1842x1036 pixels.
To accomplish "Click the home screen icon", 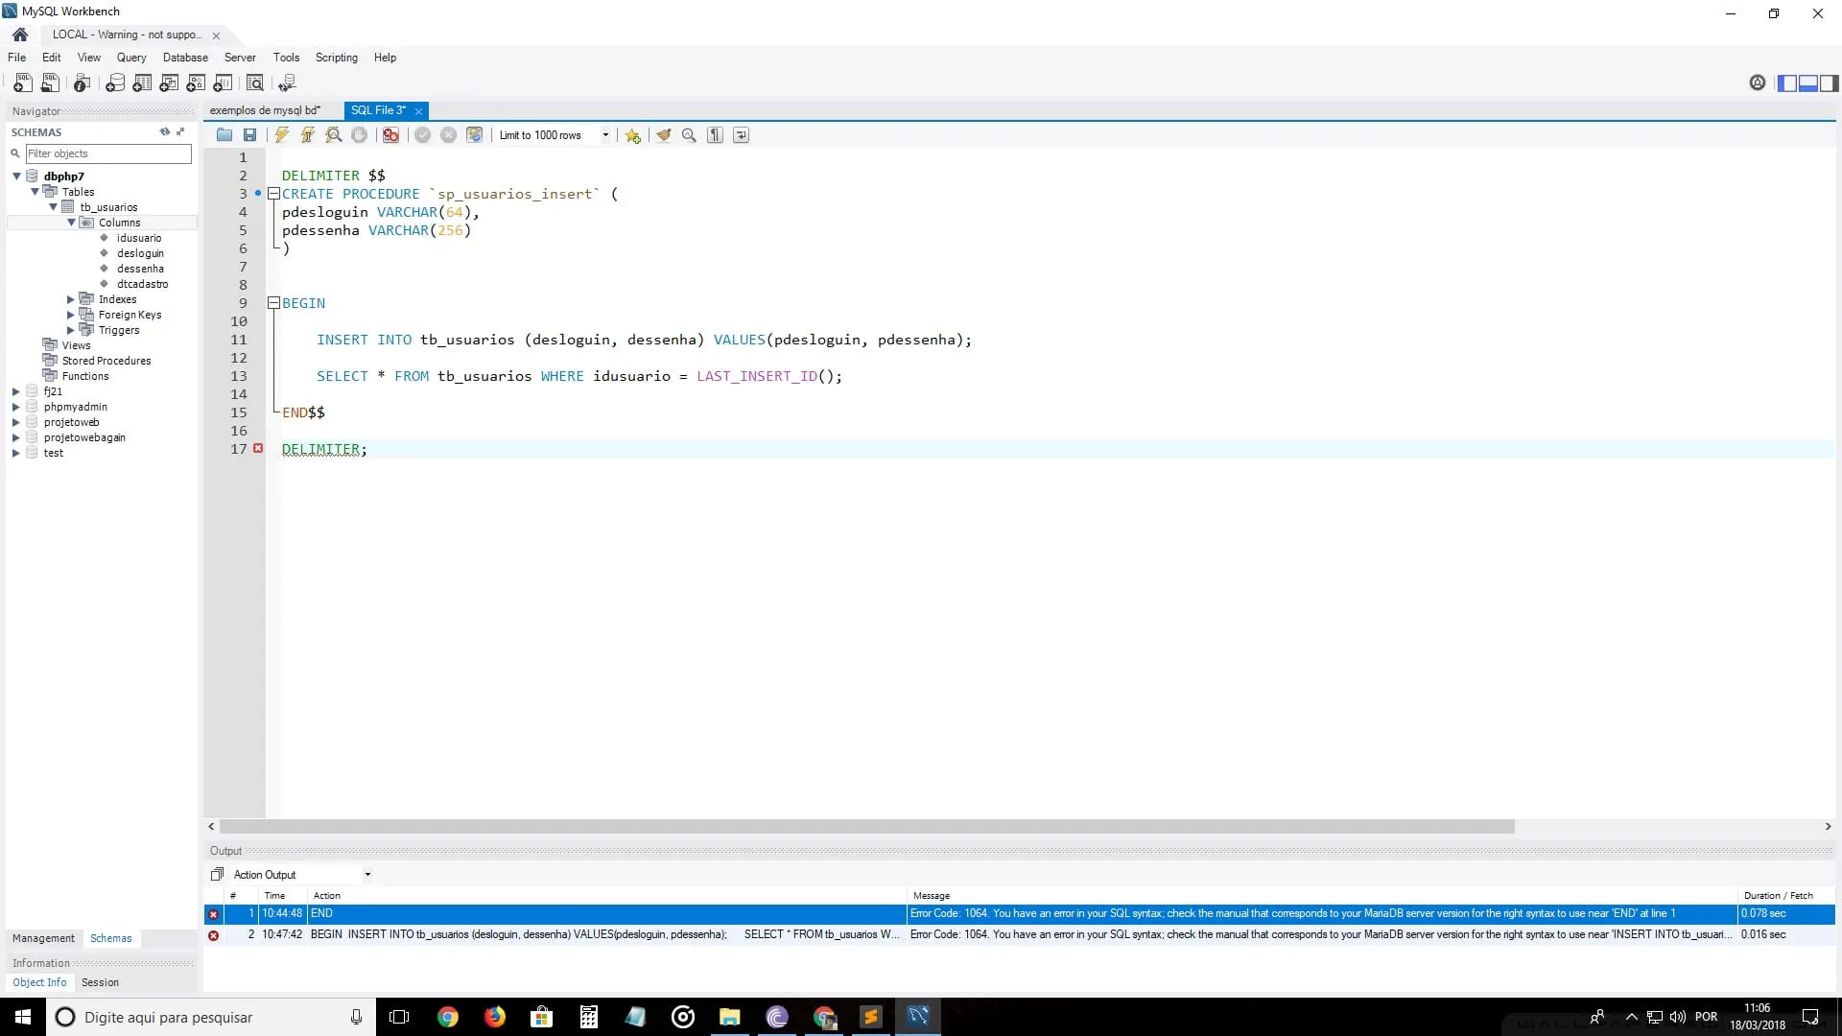I will point(20,35).
